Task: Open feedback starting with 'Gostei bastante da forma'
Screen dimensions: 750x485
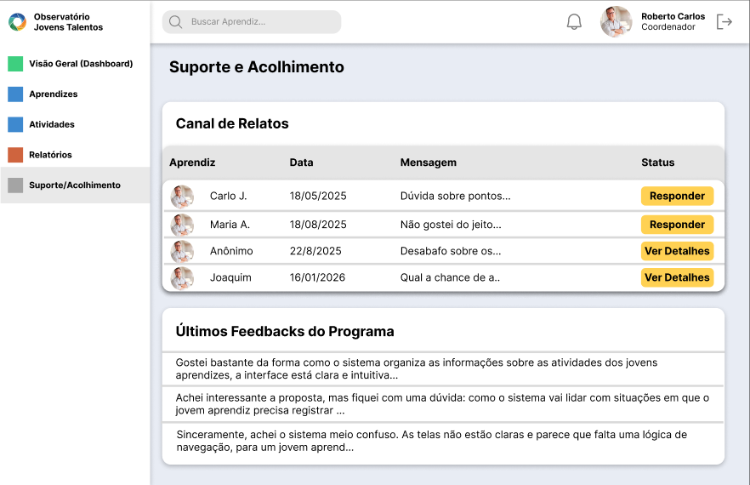Action: 443,368
